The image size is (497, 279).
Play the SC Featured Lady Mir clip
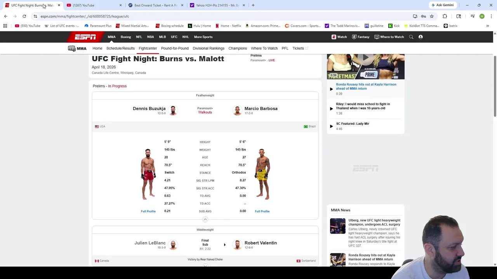(331, 126)
